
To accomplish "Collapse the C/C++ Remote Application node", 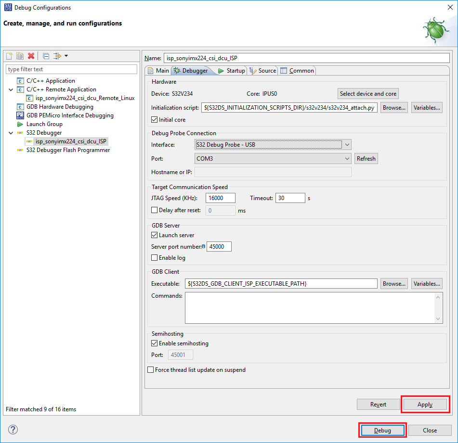I will (x=11, y=89).
